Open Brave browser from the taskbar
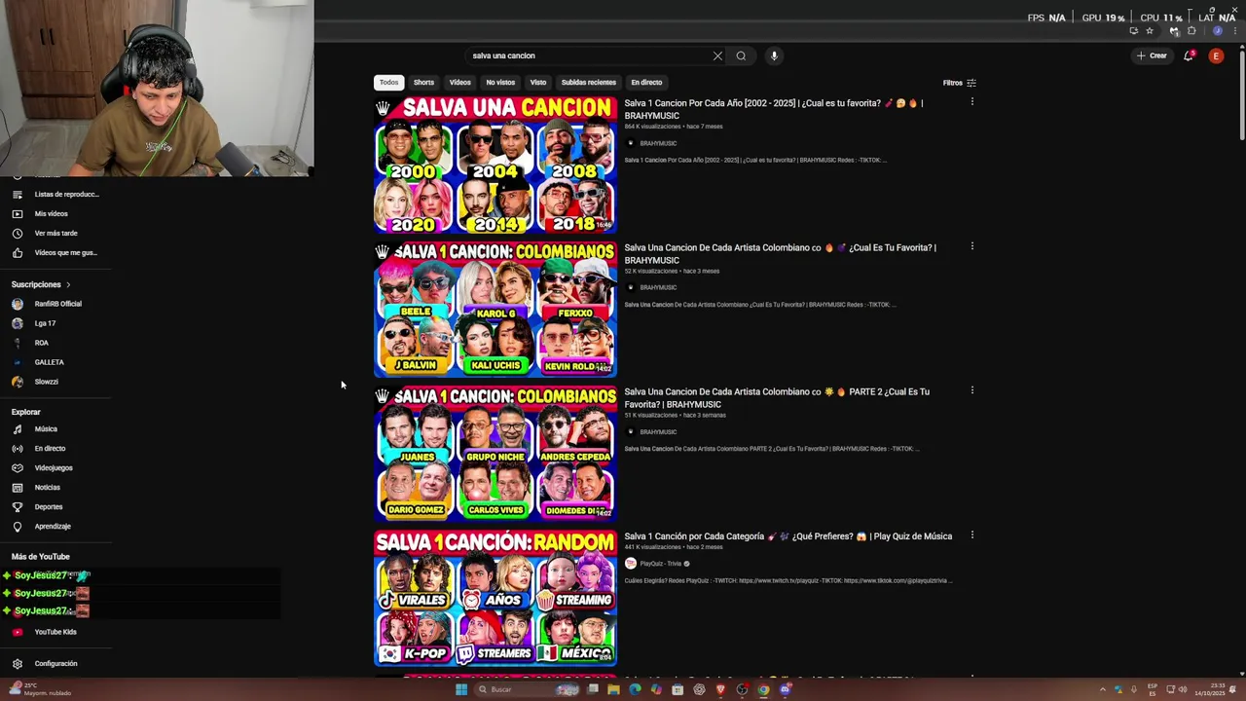Image resolution: width=1246 pixels, height=701 pixels. tap(720, 689)
